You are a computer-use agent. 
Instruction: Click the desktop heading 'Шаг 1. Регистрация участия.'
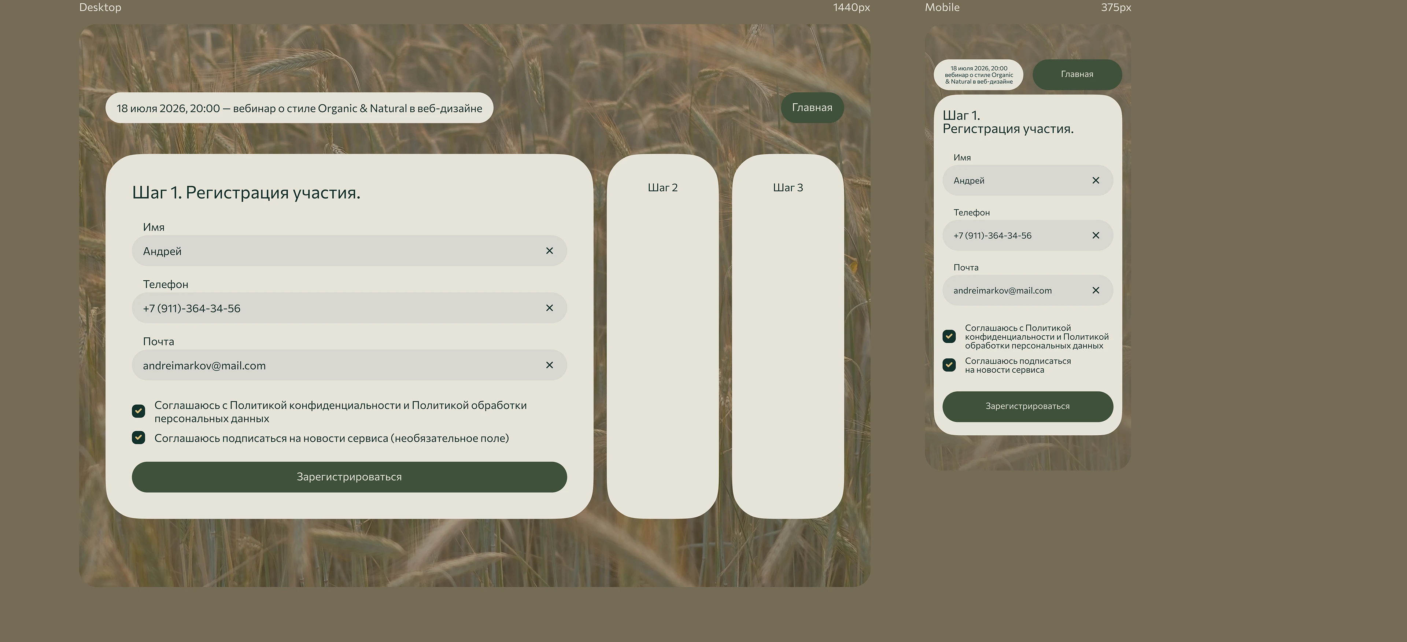(246, 192)
